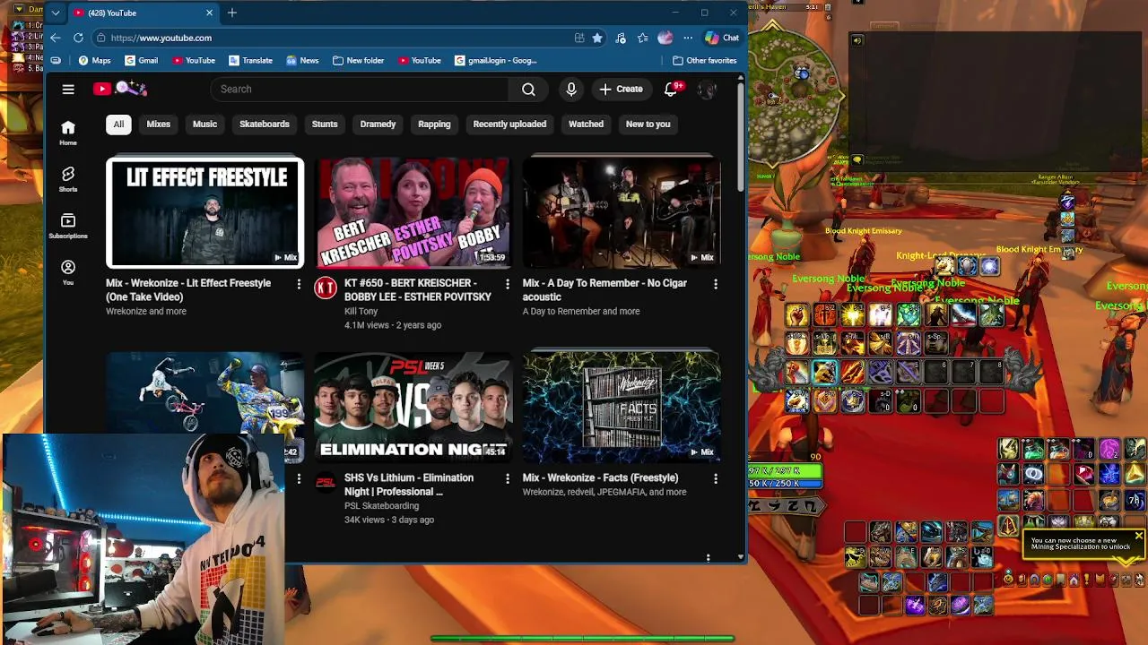The height and width of the screenshot is (645, 1148).
Task: Open the Maps bookmark
Action: click(x=94, y=60)
